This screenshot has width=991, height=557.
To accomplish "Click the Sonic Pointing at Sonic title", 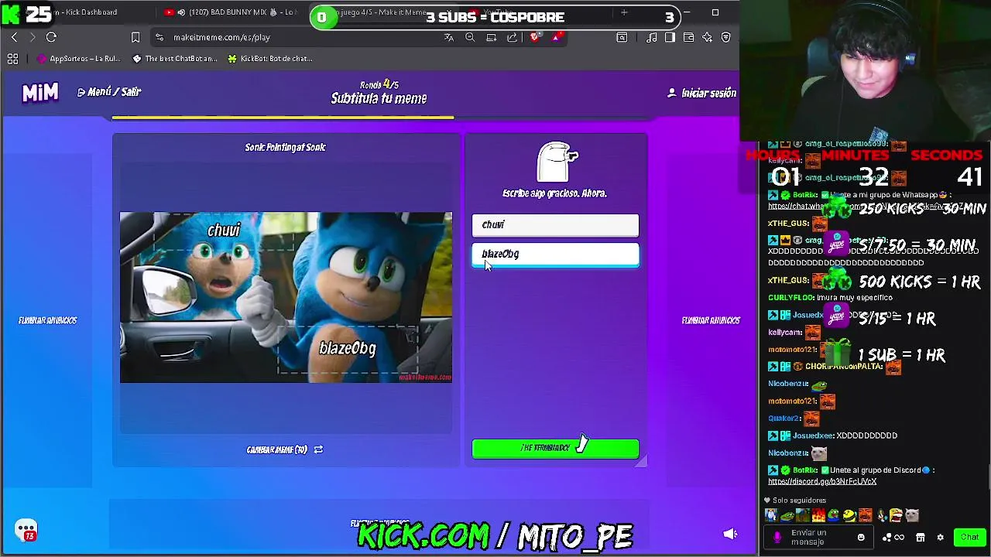I will pos(285,147).
